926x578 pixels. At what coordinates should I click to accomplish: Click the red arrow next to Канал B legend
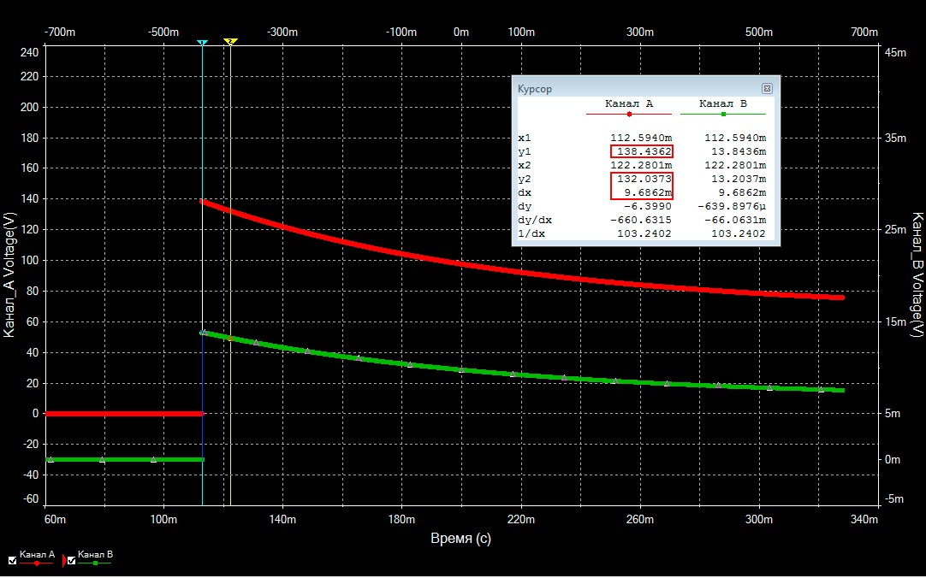[x=64, y=562]
